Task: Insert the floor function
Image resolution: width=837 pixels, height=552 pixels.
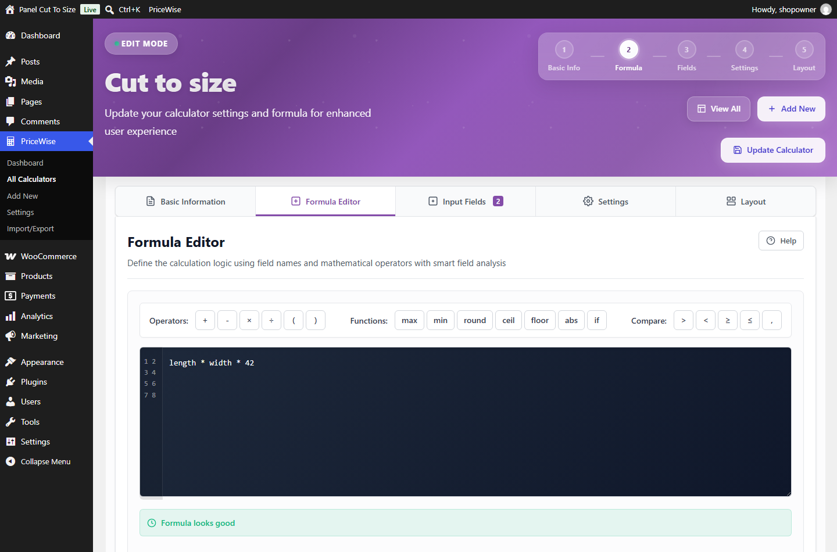Action: click(540, 320)
